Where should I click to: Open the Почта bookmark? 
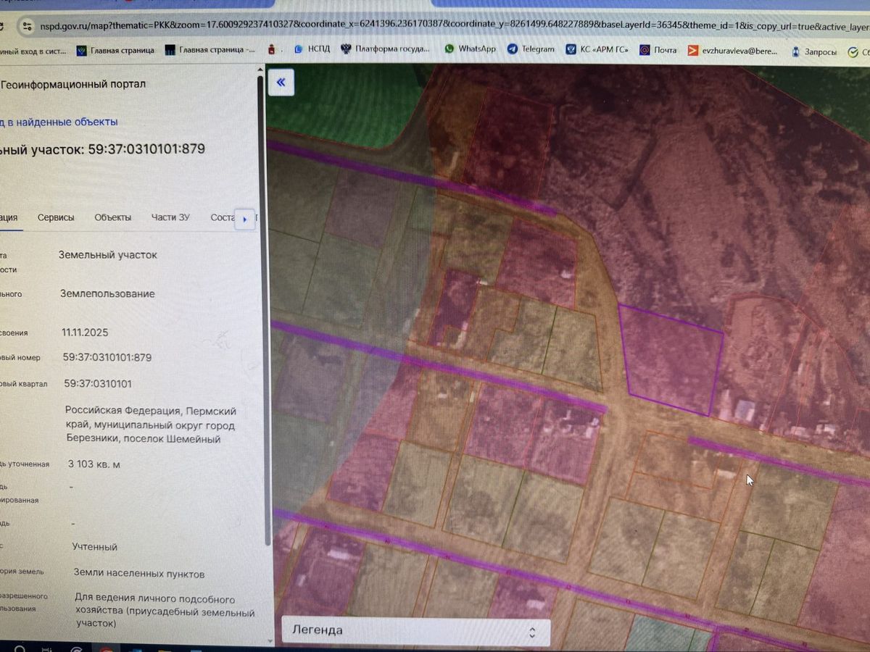click(x=658, y=50)
